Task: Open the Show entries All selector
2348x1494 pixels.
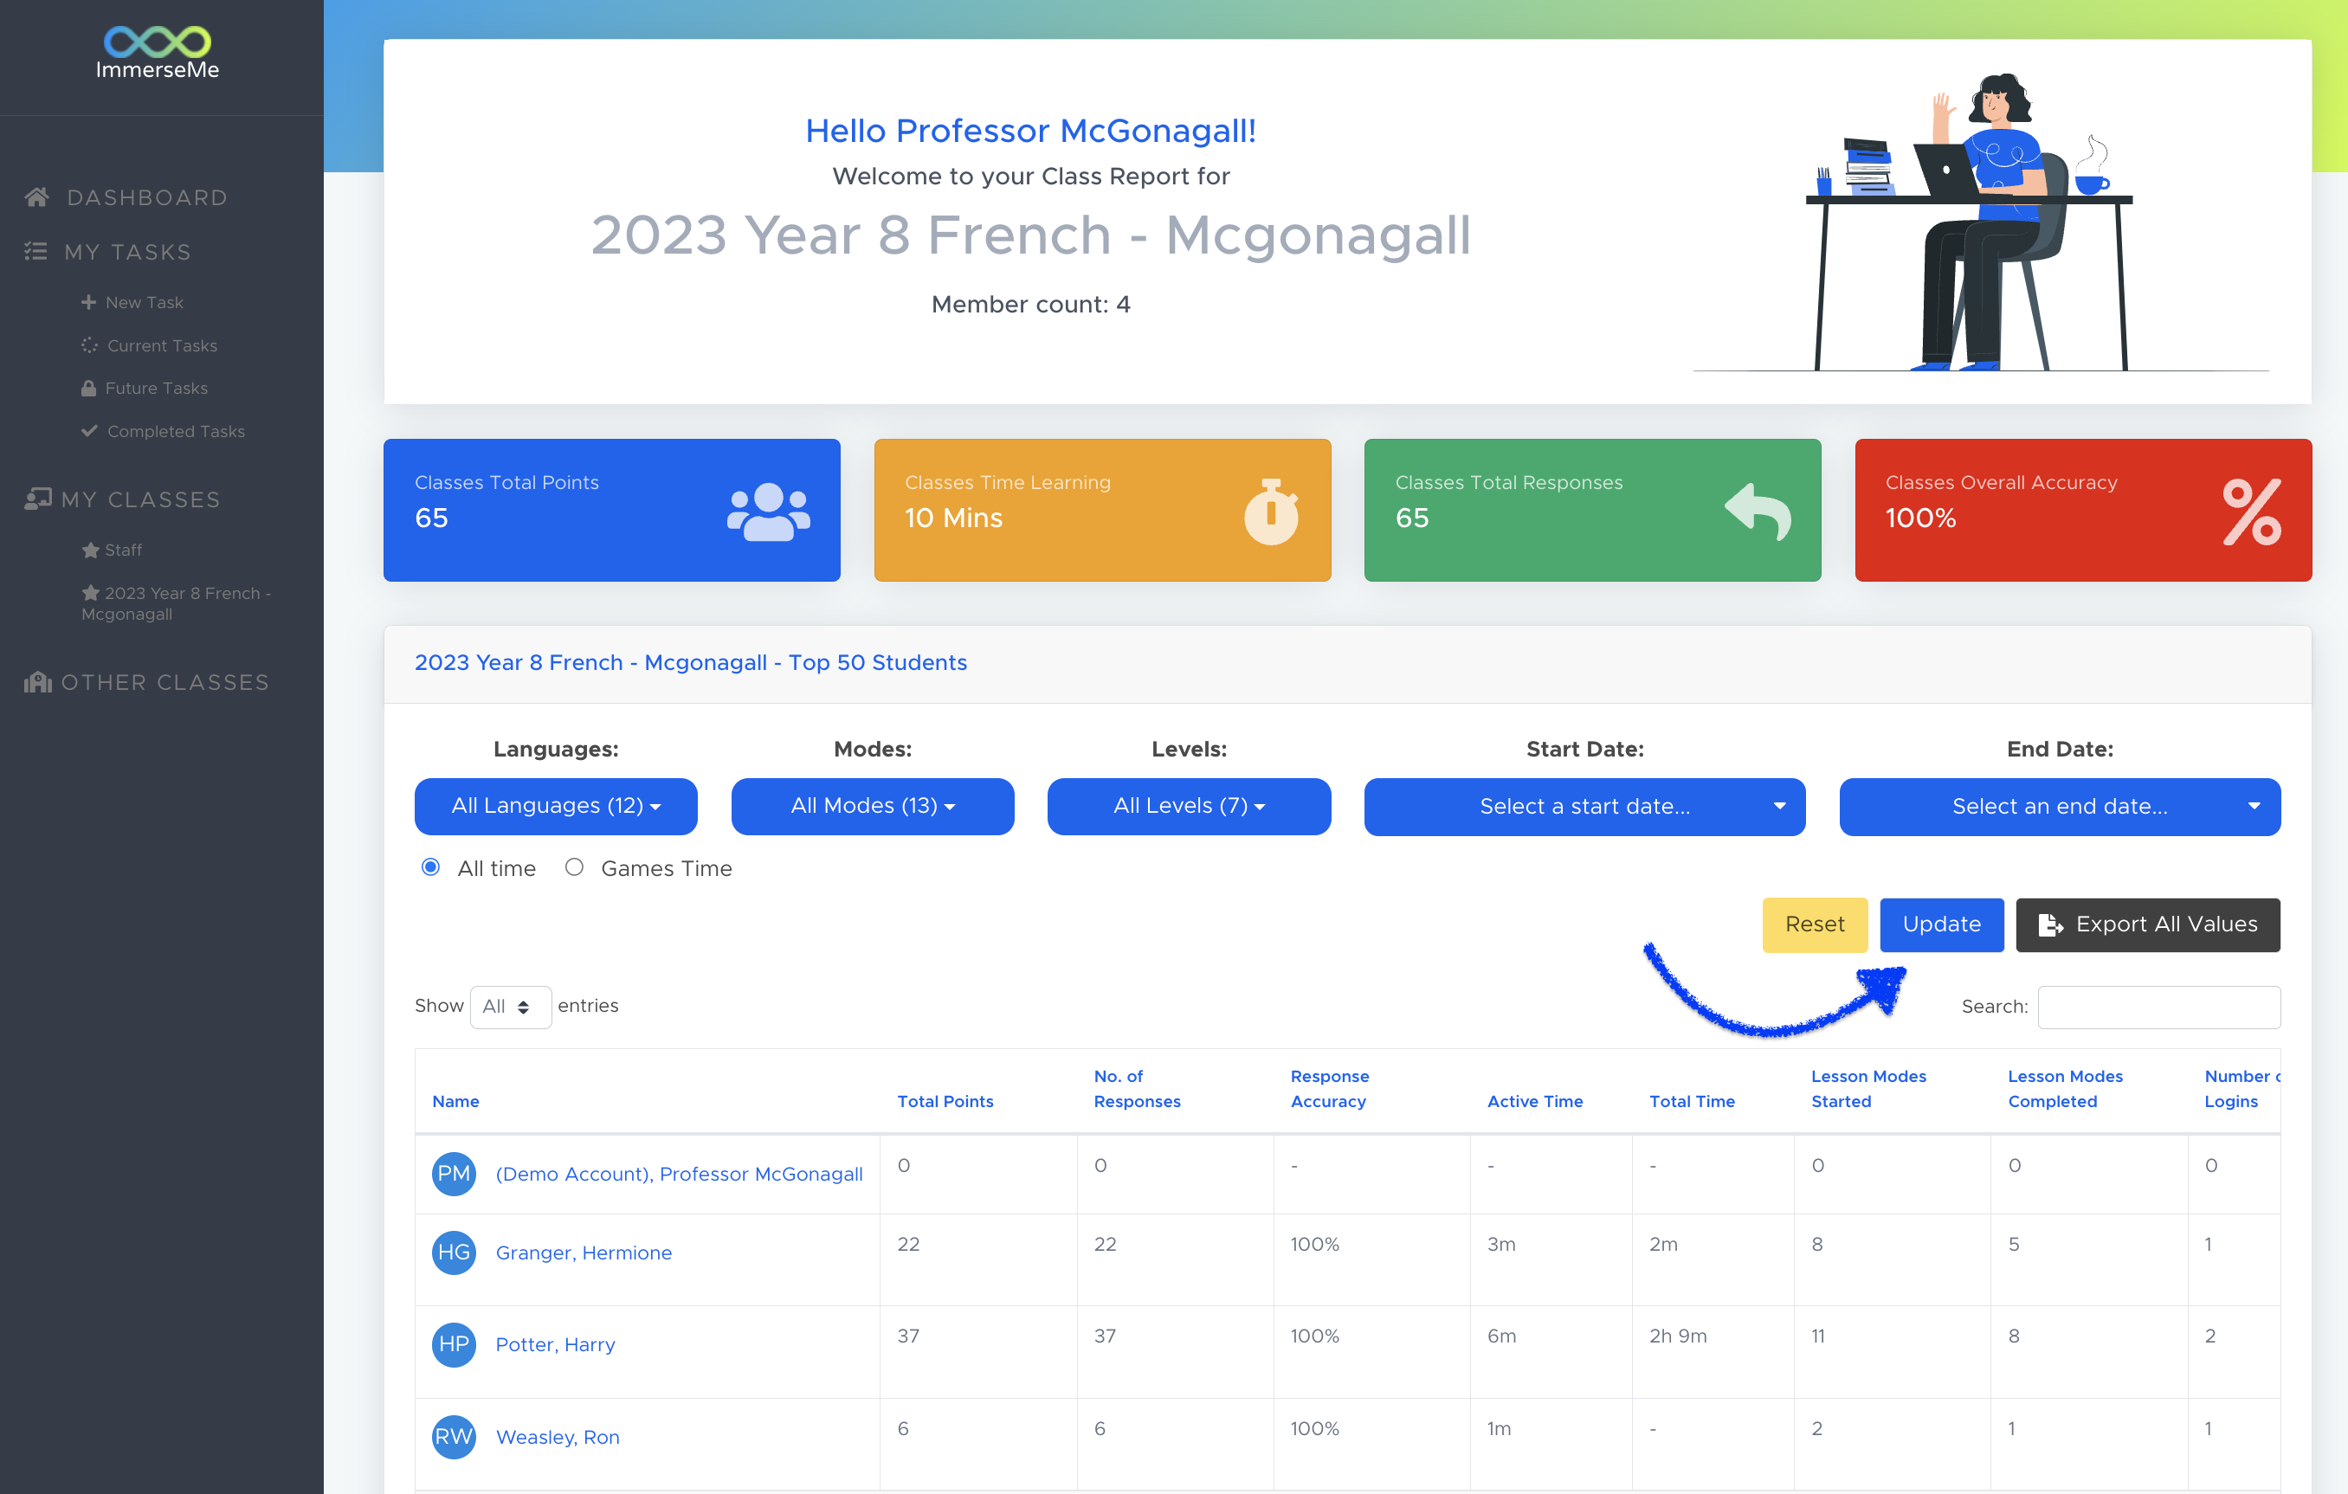Action: 510,1007
